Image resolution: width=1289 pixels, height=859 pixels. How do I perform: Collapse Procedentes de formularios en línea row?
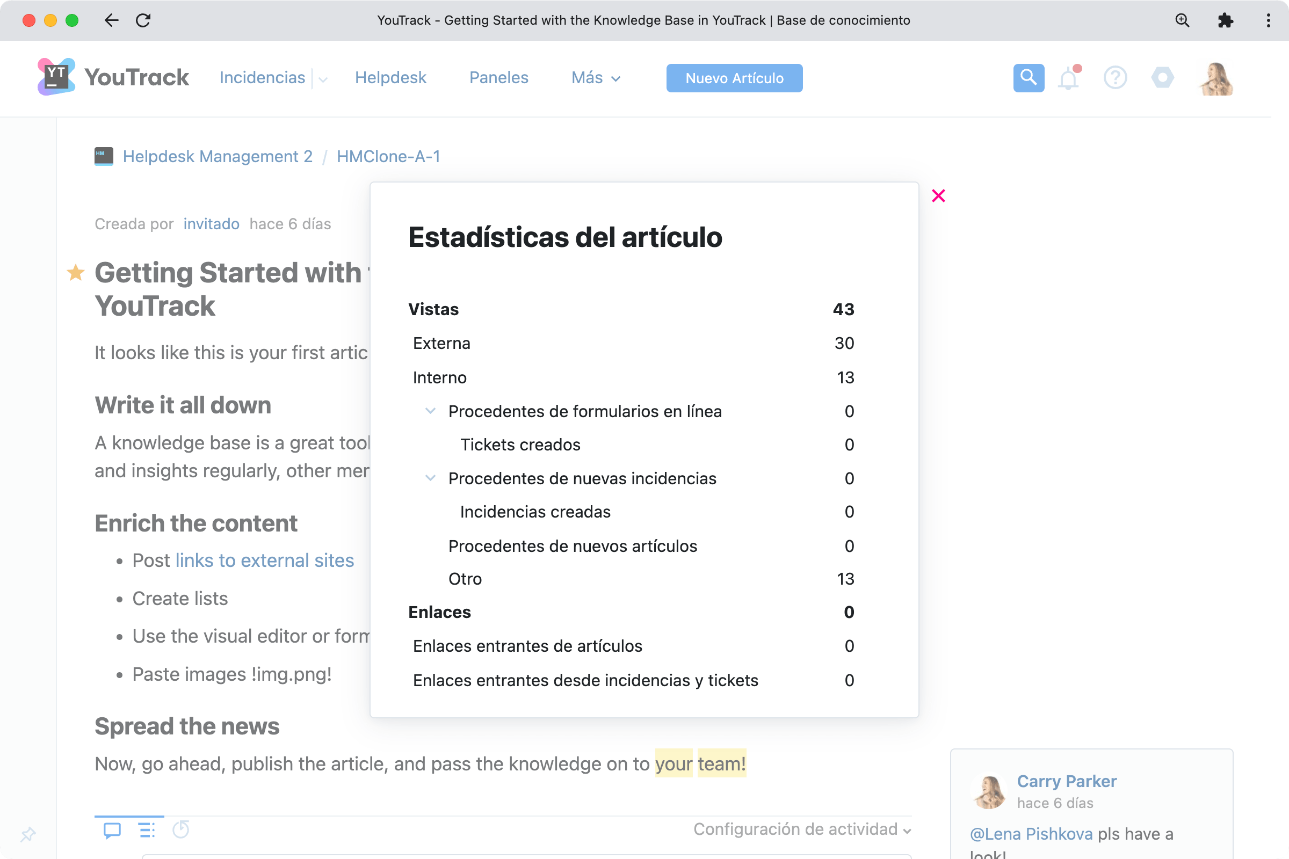(x=431, y=411)
